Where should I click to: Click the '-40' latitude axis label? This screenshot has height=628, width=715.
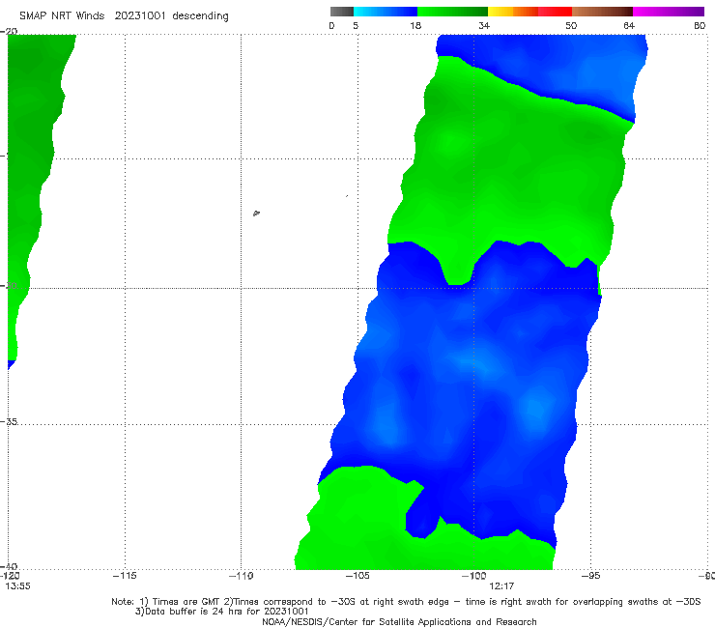9,566
